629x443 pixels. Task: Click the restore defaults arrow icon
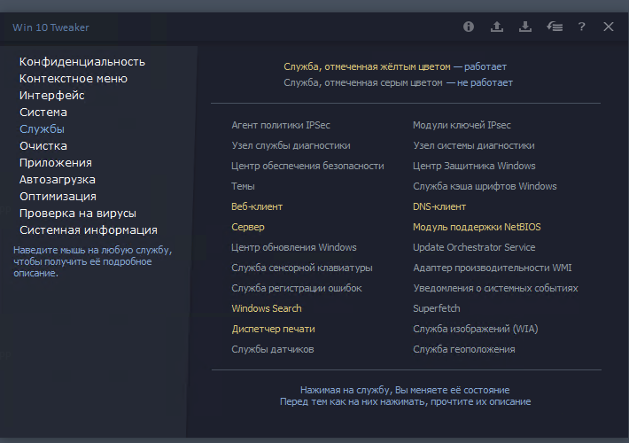[x=555, y=27]
